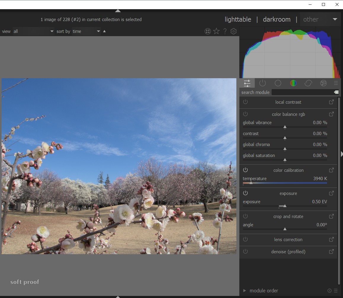
Task: Click the color balance rgb module title
Action: pos(288,114)
